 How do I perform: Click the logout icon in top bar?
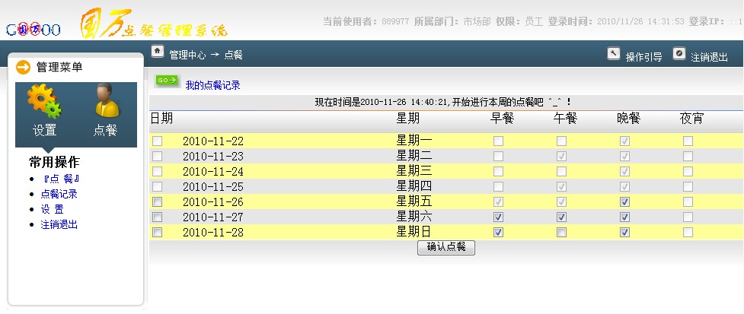679,53
